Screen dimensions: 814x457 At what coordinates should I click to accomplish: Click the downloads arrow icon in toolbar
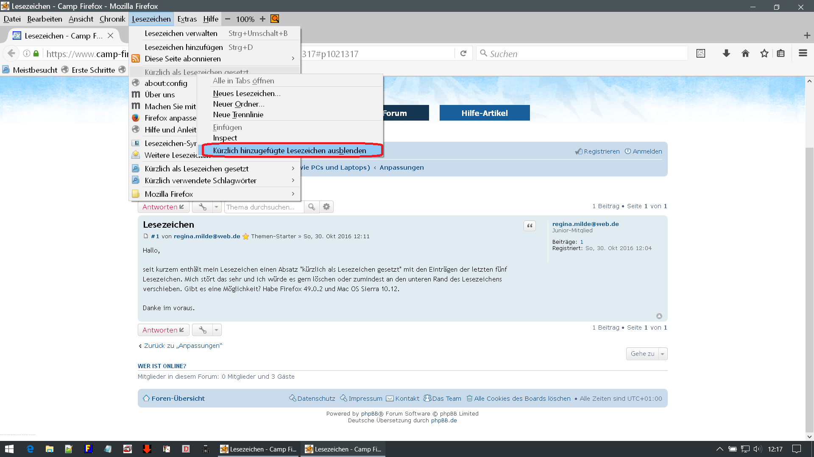(726, 53)
